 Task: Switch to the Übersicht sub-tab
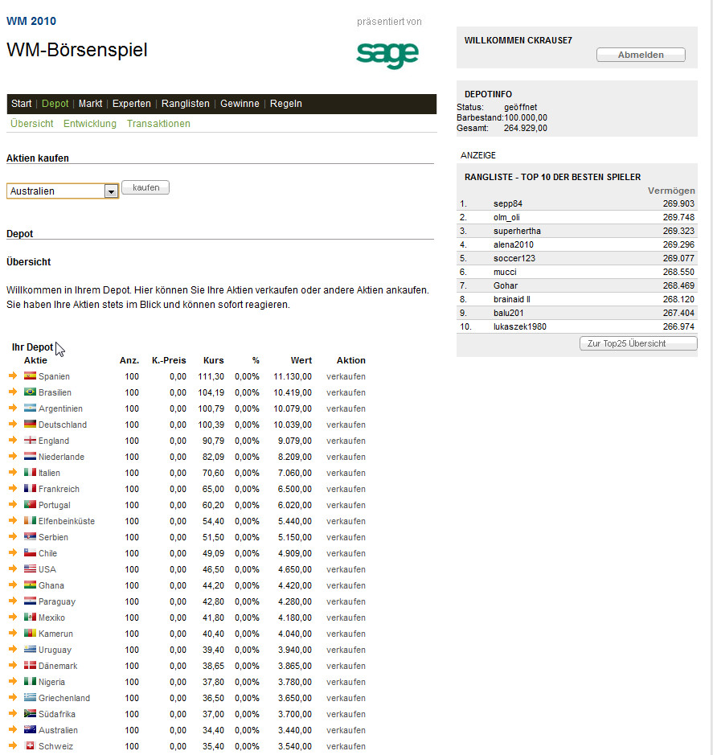coord(32,124)
